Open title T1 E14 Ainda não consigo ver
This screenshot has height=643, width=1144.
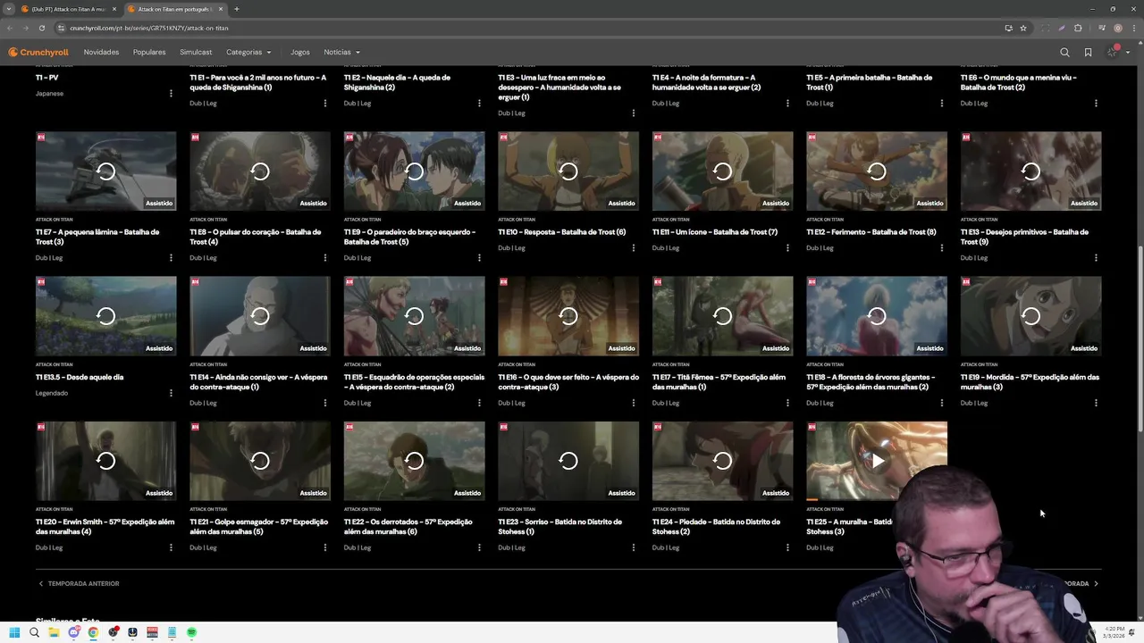[258, 381]
